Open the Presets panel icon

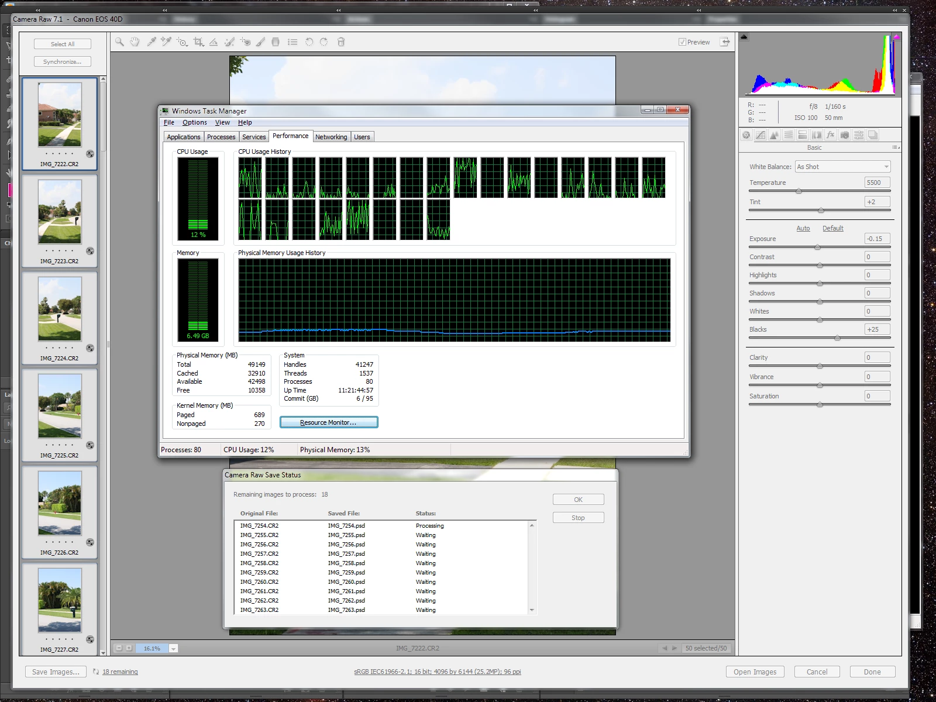859,135
